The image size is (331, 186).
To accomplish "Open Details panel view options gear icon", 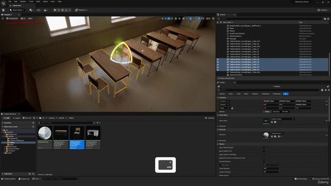I will coord(329,90).
